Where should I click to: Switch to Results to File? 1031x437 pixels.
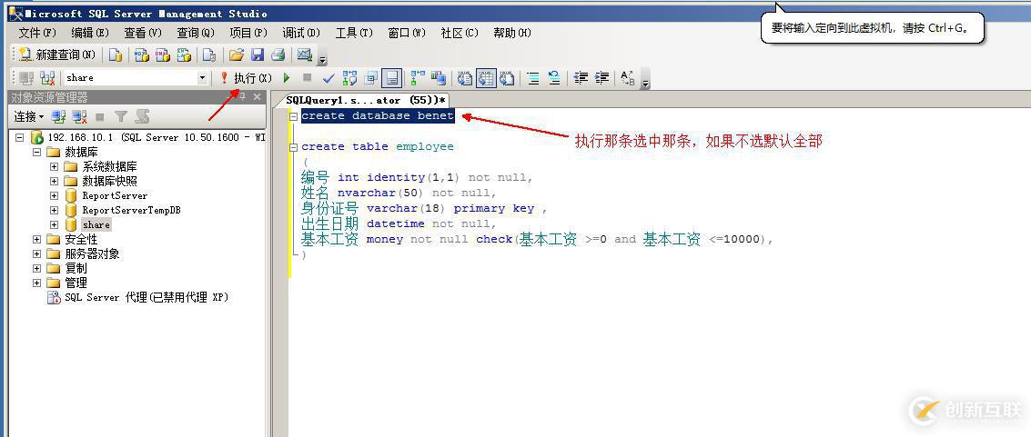[507, 78]
